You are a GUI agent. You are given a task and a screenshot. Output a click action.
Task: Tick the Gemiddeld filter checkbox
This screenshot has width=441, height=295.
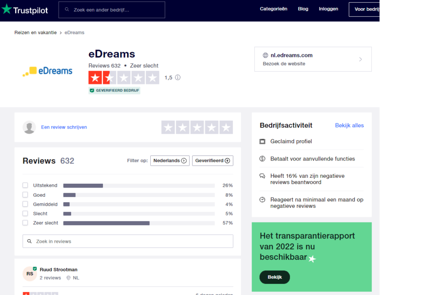coord(25,204)
